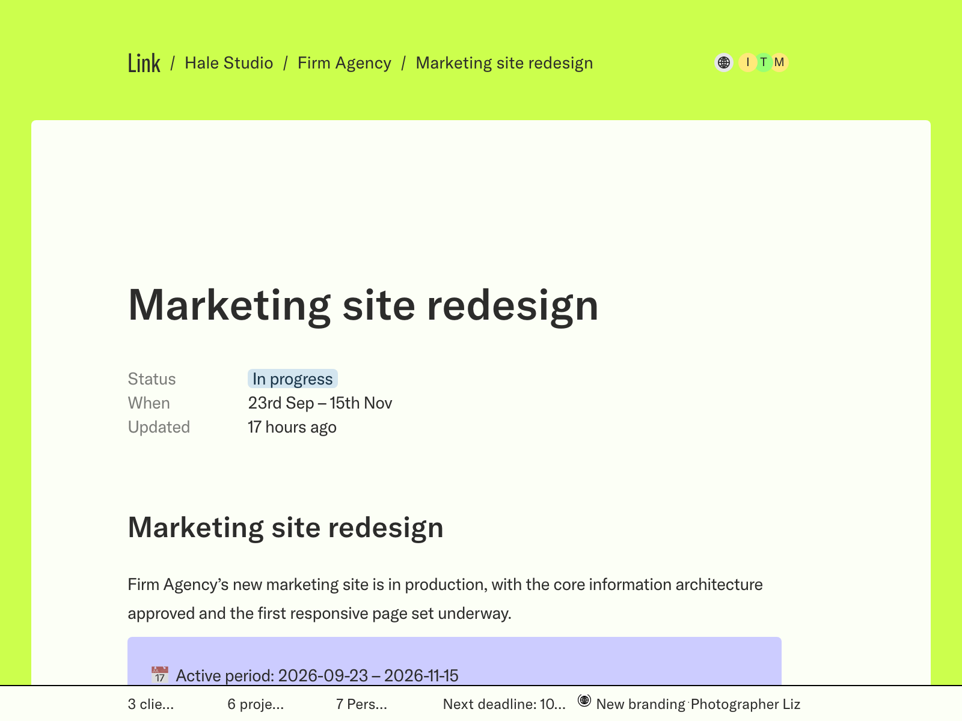Image resolution: width=962 pixels, height=721 pixels.
Task: Open the 6 projects footer entry
Action: (256, 704)
